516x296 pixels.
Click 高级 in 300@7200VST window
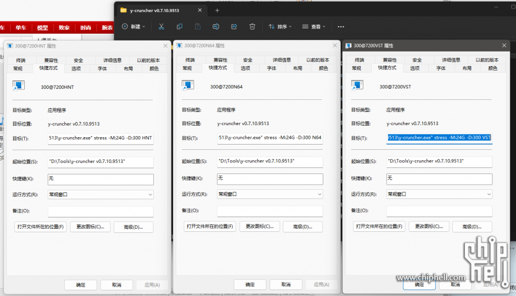pyautogui.click(x=472, y=227)
